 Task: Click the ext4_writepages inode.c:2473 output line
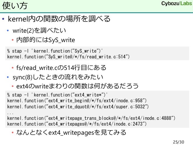pos(77,124)
